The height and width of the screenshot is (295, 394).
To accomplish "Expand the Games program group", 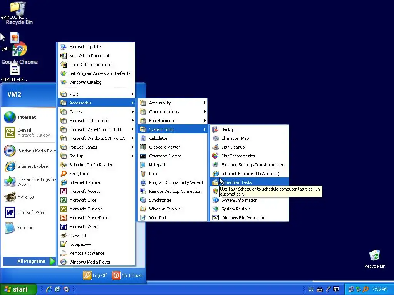I will point(97,112).
